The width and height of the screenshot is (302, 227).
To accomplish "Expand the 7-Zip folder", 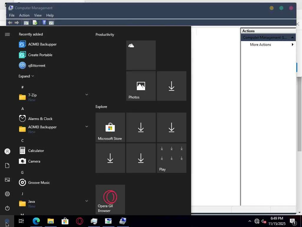I will 87,95.
